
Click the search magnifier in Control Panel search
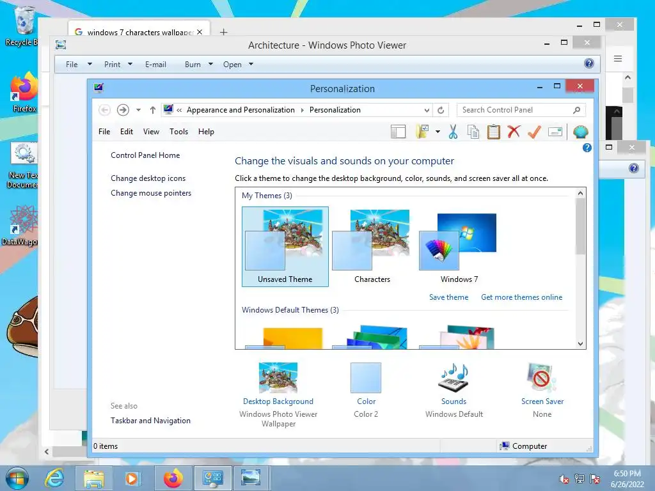pyautogui.click(x=576, y=110)
